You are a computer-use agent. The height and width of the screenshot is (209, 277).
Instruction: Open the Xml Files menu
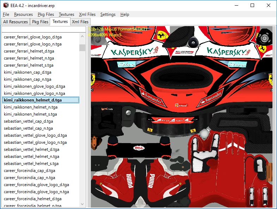click(x=87, y=14)
